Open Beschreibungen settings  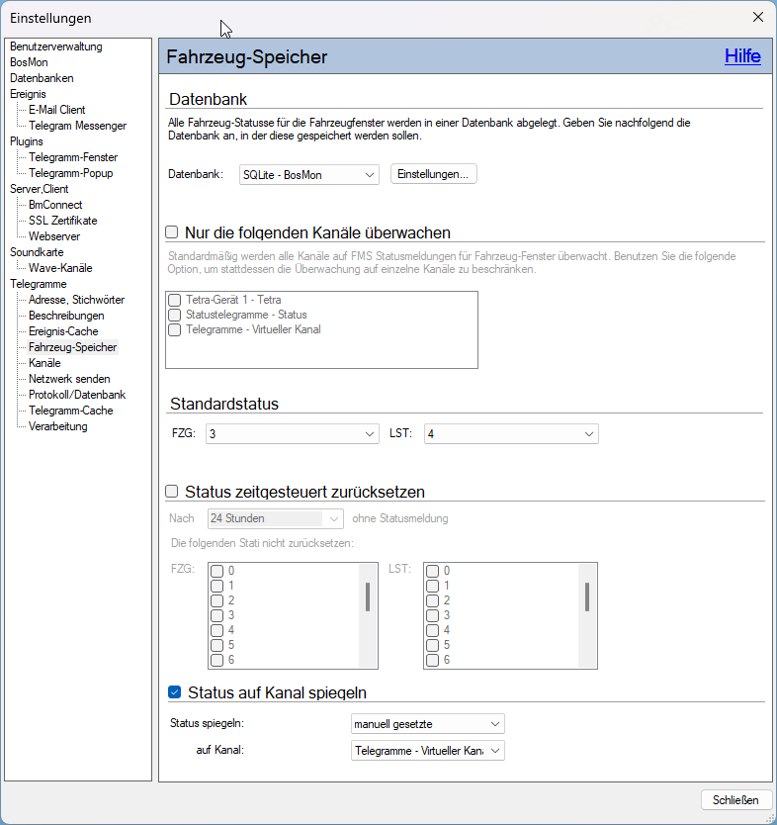pos(66,316)
